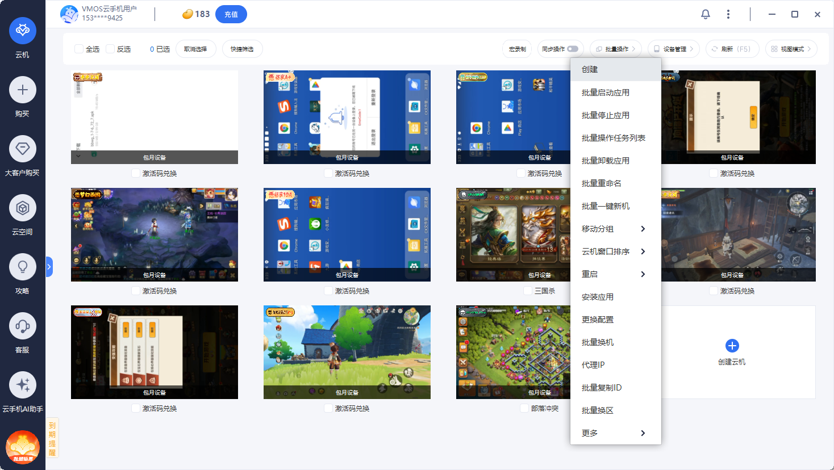The width and height of the screenshot is (834, 470).
Task: Expand the 更多 submenu
Action: [x=616, y=433]
